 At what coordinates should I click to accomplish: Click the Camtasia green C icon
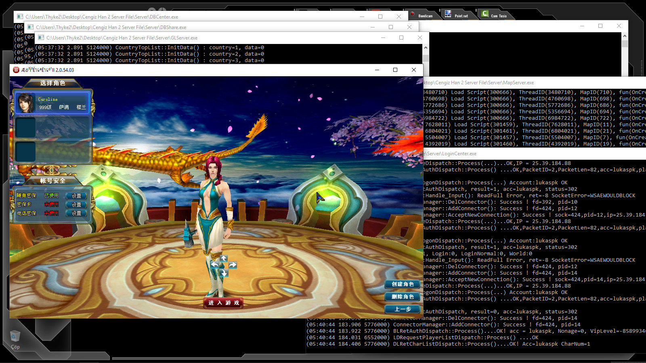click(485, 13)
